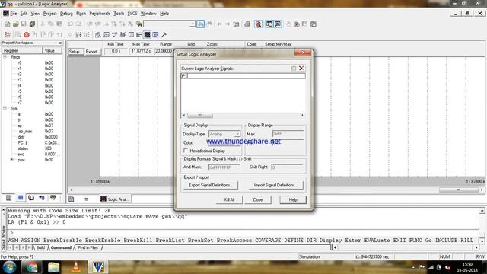Click the CPU Reset debug icon
Viewport: 487px width, 274px height.
point(8,34)
